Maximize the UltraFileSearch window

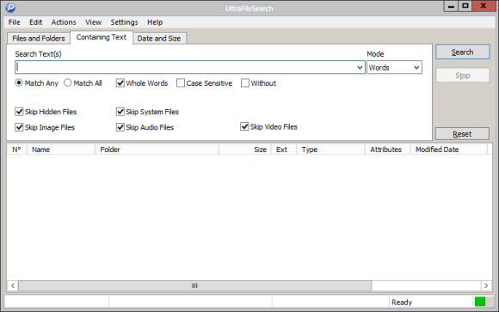click(x=465, y=6)
